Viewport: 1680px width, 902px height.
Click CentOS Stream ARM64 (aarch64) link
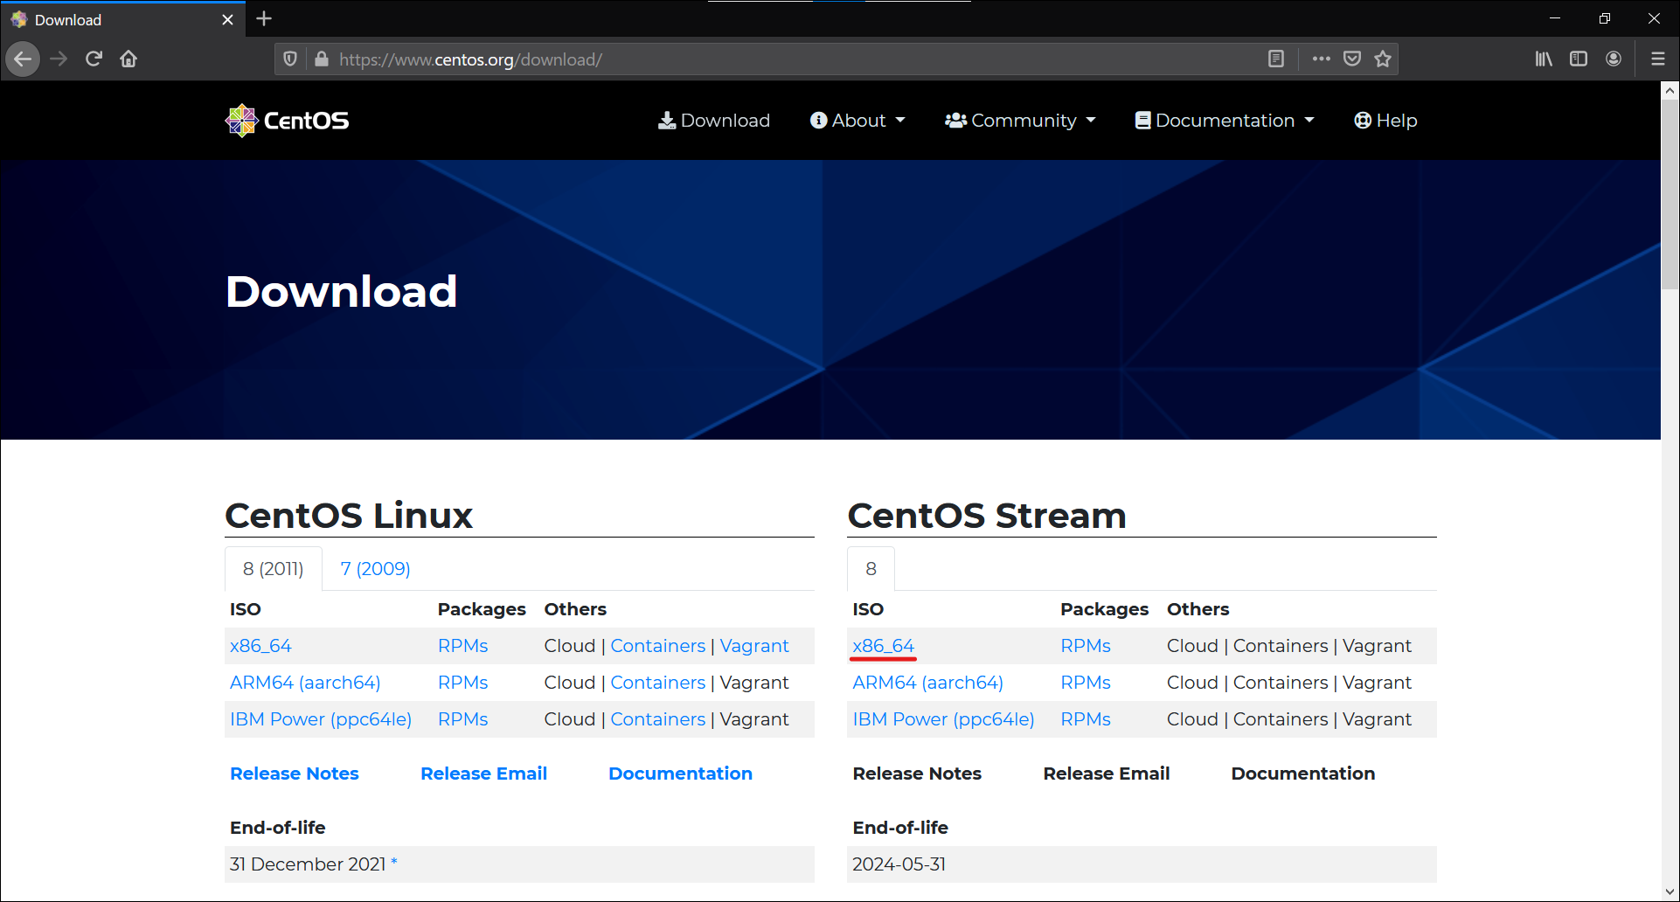click(x=927, y=683)
